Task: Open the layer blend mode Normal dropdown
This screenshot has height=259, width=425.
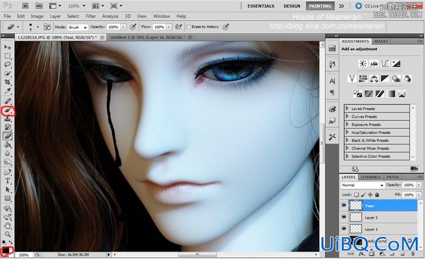Action: point(362,185)
